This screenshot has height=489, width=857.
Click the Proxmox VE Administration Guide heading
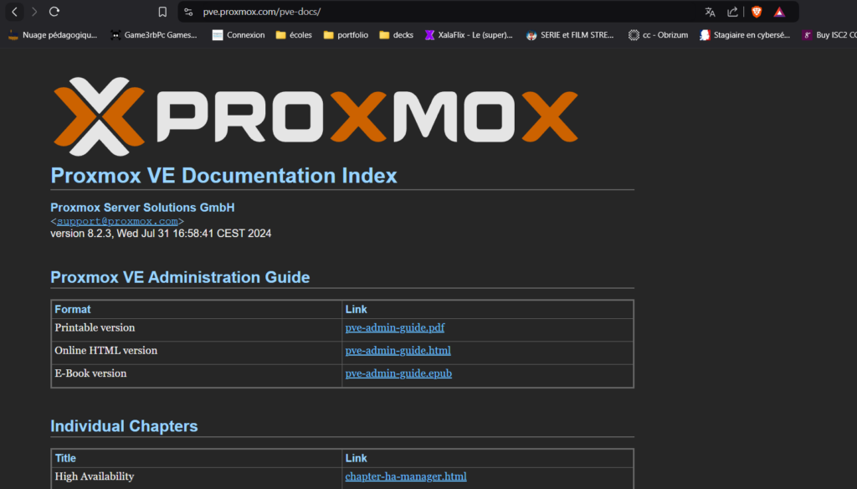click(180, 277)
